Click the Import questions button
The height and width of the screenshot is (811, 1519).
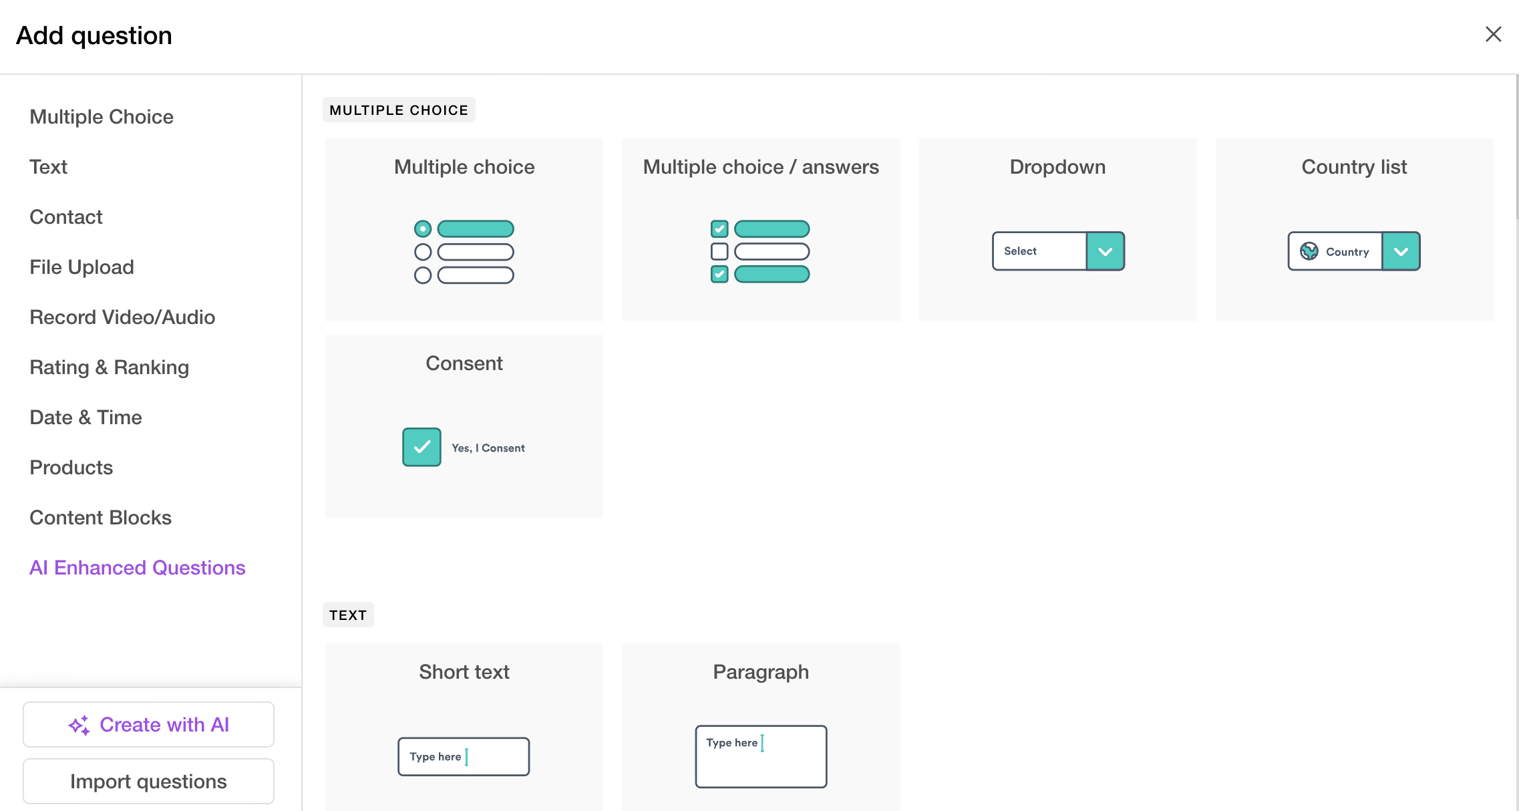(x=148, y=781)
